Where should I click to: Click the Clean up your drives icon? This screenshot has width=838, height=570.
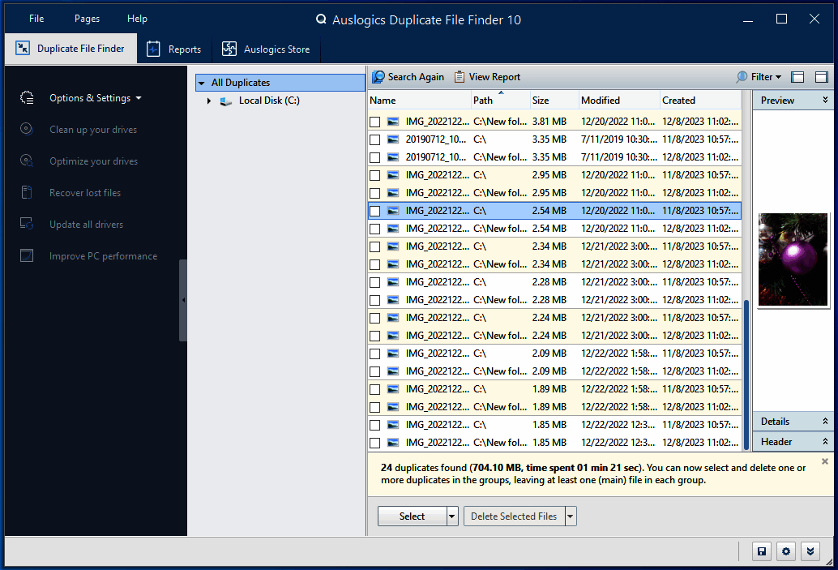pos(27,129)
